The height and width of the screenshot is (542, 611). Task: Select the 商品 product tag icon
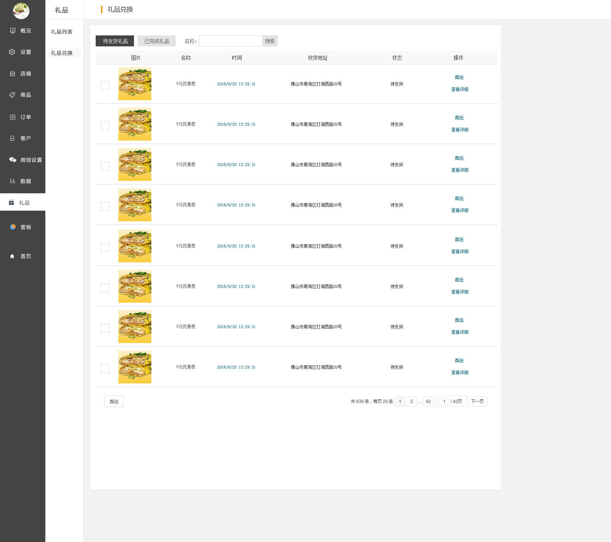(12, 95)
